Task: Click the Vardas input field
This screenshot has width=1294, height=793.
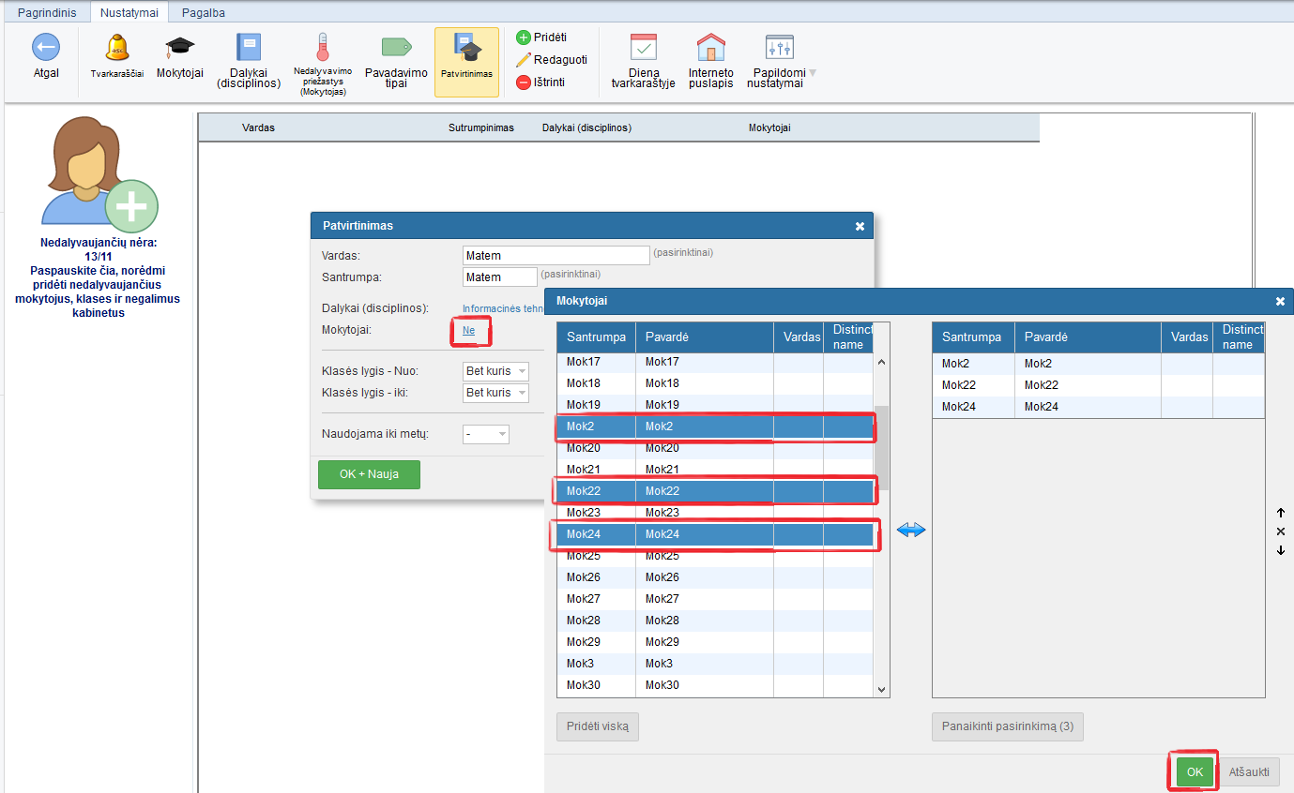Action: tap(556, 256)
